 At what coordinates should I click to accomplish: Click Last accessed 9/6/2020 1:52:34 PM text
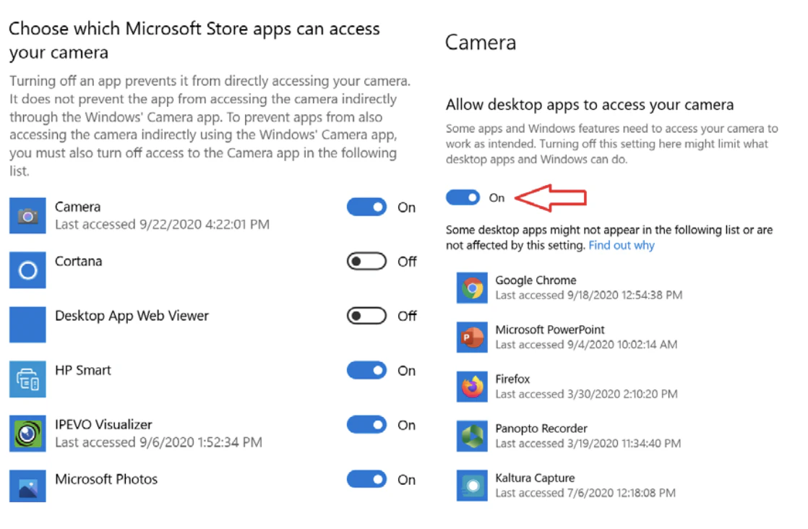click(159, 442)
